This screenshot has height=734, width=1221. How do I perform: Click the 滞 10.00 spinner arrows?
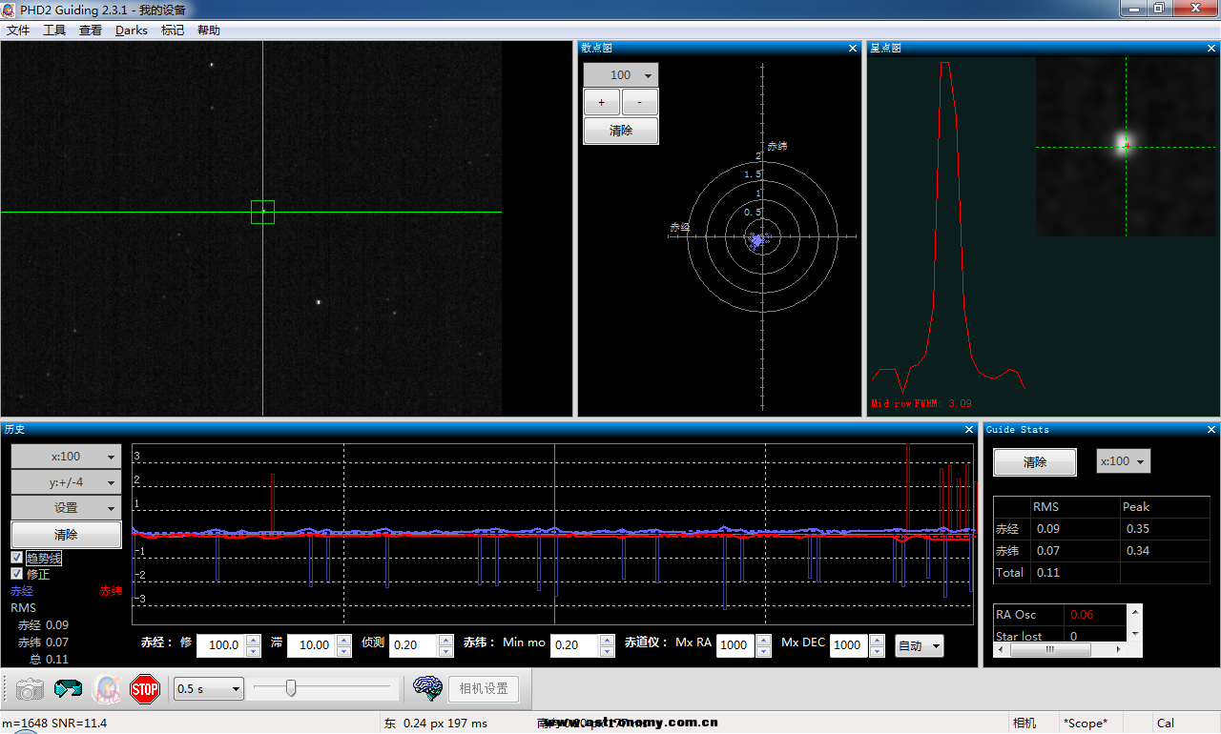click(x=343, y=645)
